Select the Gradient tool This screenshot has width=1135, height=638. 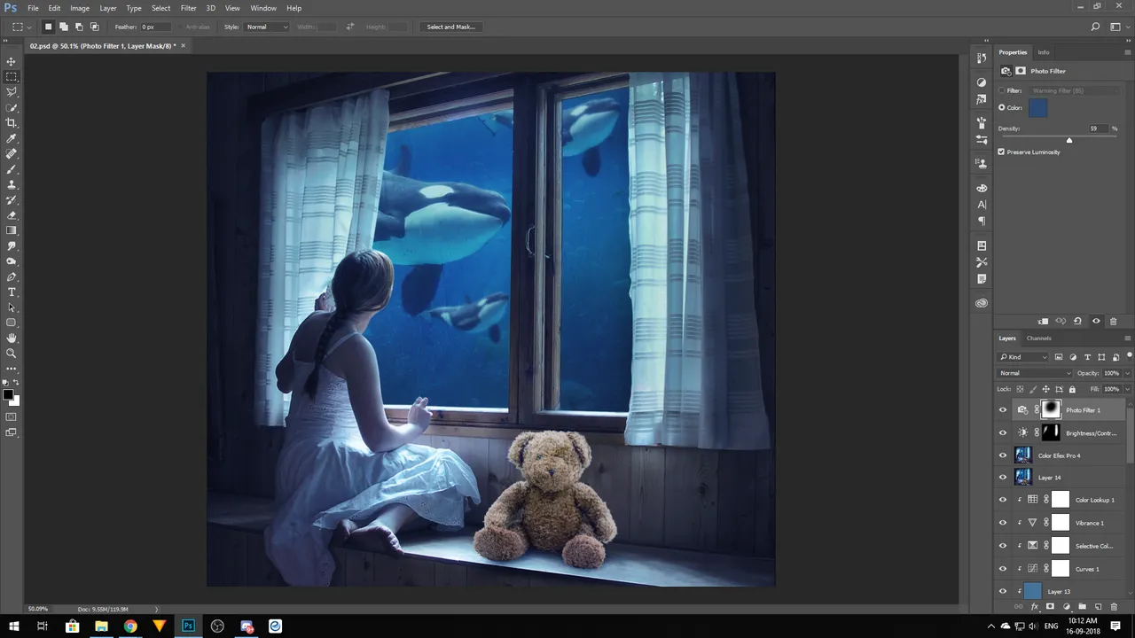[12, 230]
